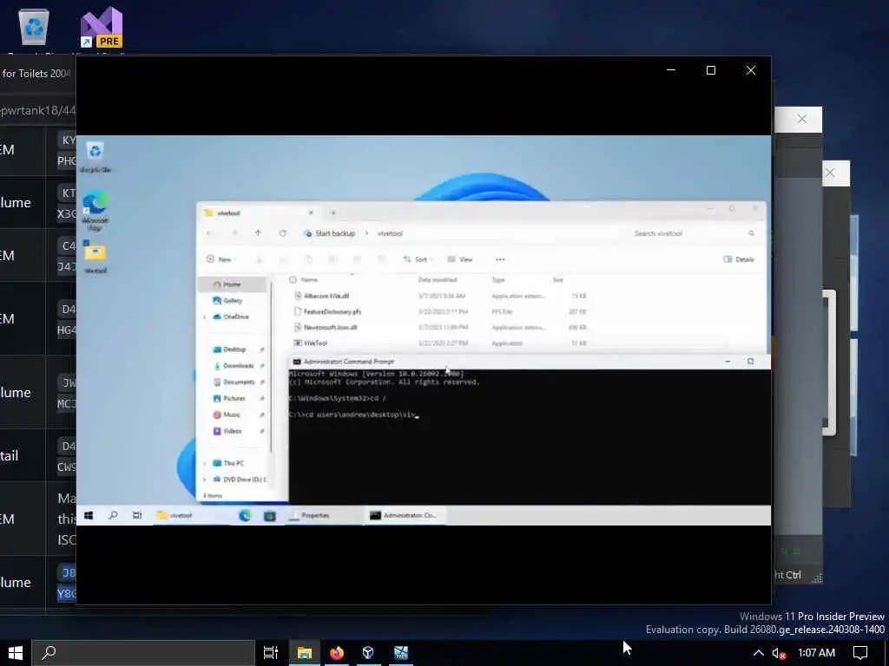Viewport: 889px width, 666px height.
Task: Open the Start menu on the bottom taskbar
Action: pyautogui.click(x=16, y=653)
